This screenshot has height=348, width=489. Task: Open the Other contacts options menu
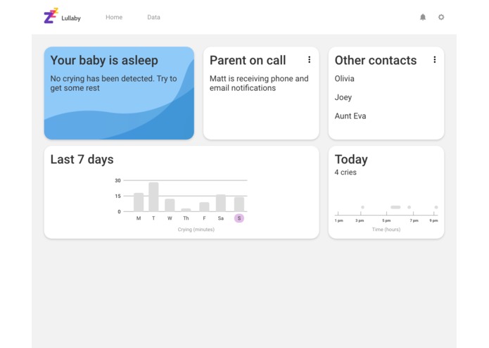(x=434, y=60)
